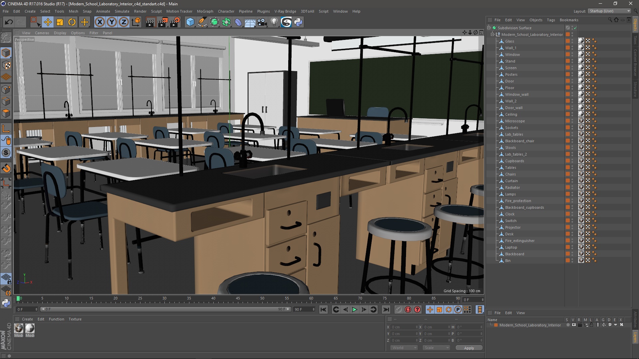Viewport: 639px width, 359px height.
Task: Activate Make Editable tool in left sidebar
Action: [x=6, y=38]
